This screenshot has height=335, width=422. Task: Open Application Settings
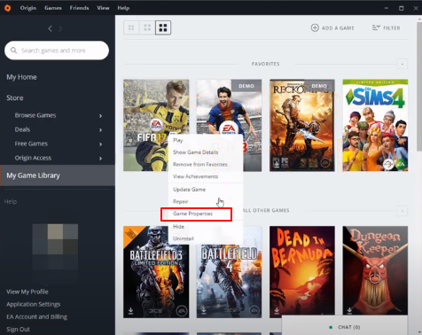click(34, 304)
